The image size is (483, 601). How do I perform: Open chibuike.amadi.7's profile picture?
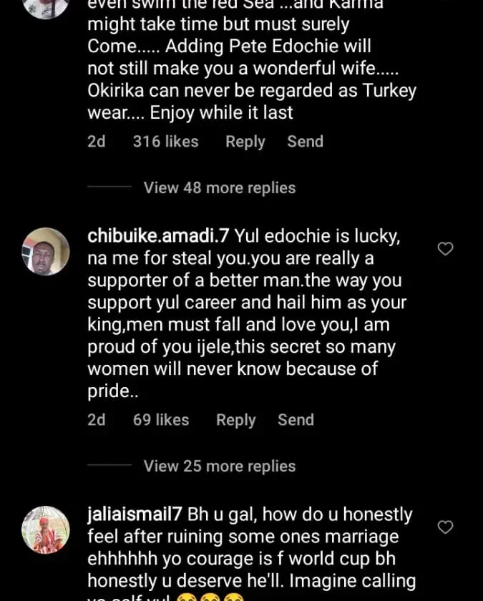coord(47,251)
